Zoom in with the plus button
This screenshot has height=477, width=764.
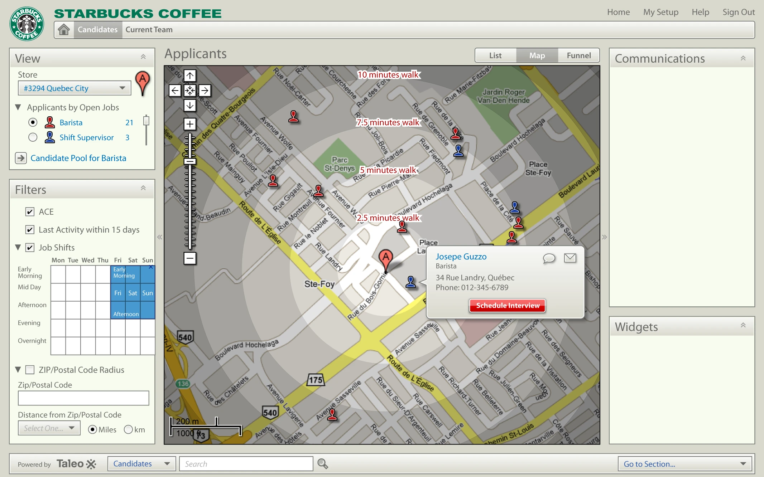[x=190, y=124]
